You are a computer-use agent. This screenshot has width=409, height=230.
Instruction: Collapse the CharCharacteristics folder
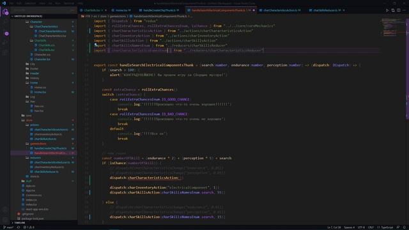46,27
